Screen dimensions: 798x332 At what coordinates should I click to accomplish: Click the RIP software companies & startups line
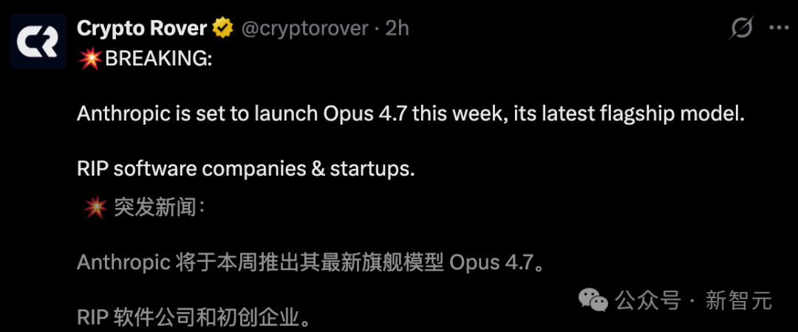click(x=246, y=169)
